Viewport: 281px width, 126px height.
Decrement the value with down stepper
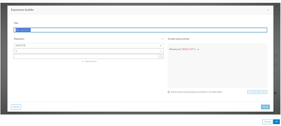(x=161, y=58)
